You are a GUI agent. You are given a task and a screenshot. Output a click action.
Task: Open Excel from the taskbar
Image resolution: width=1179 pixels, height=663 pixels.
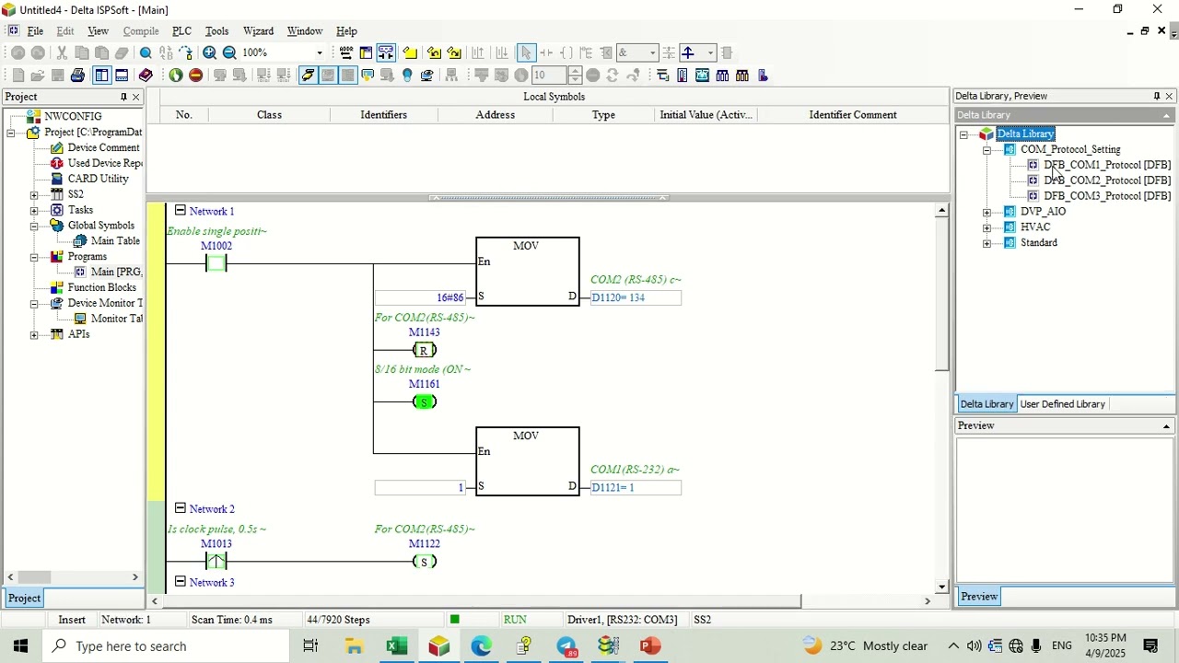click(x=396, y=646)
